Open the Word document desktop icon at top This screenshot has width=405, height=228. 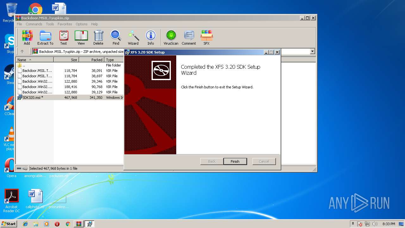(x=59, y=9)
